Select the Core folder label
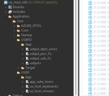Viewport: 109px width, 96px height. click(x=25, y=30)
